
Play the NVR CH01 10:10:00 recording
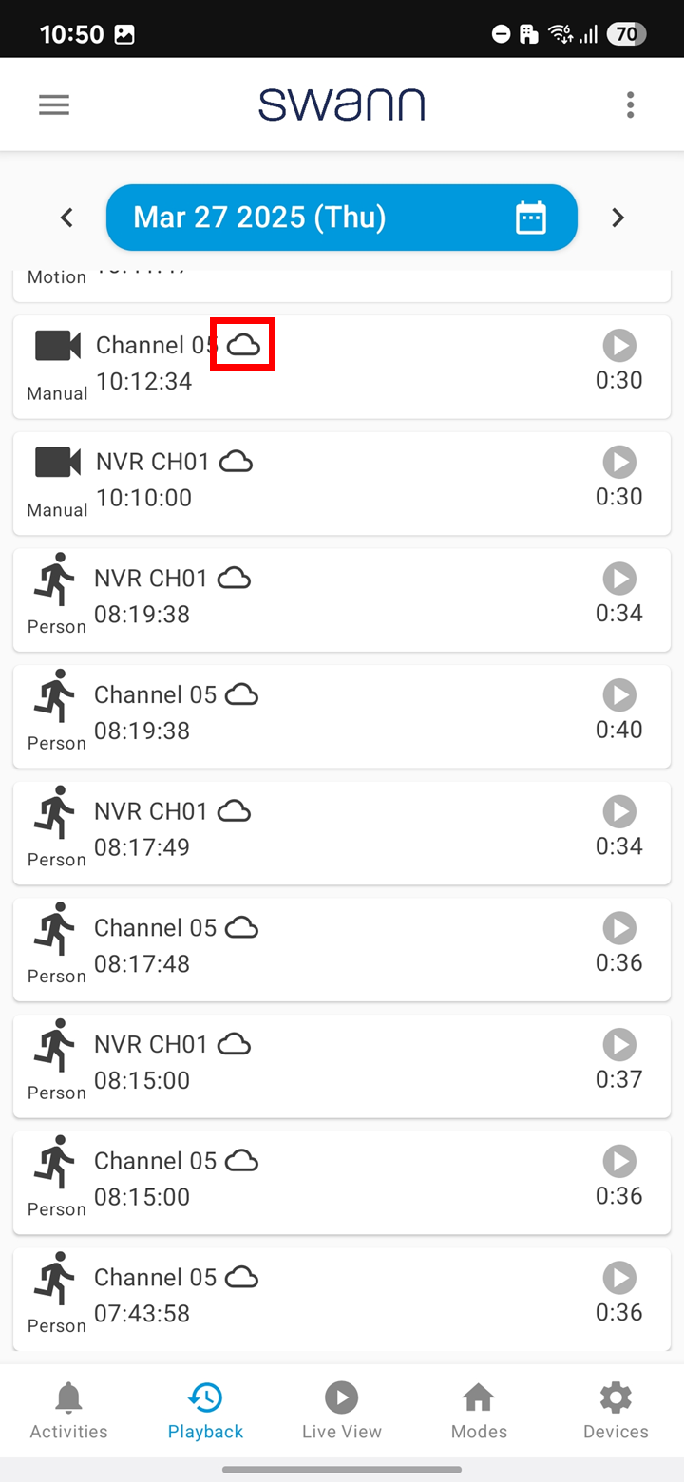click(x=619, y=463)
